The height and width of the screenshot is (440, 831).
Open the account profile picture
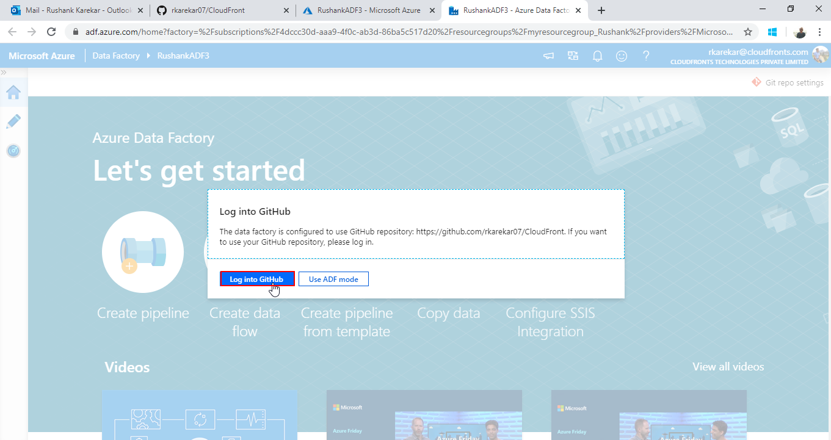click(x=820, y=56)
